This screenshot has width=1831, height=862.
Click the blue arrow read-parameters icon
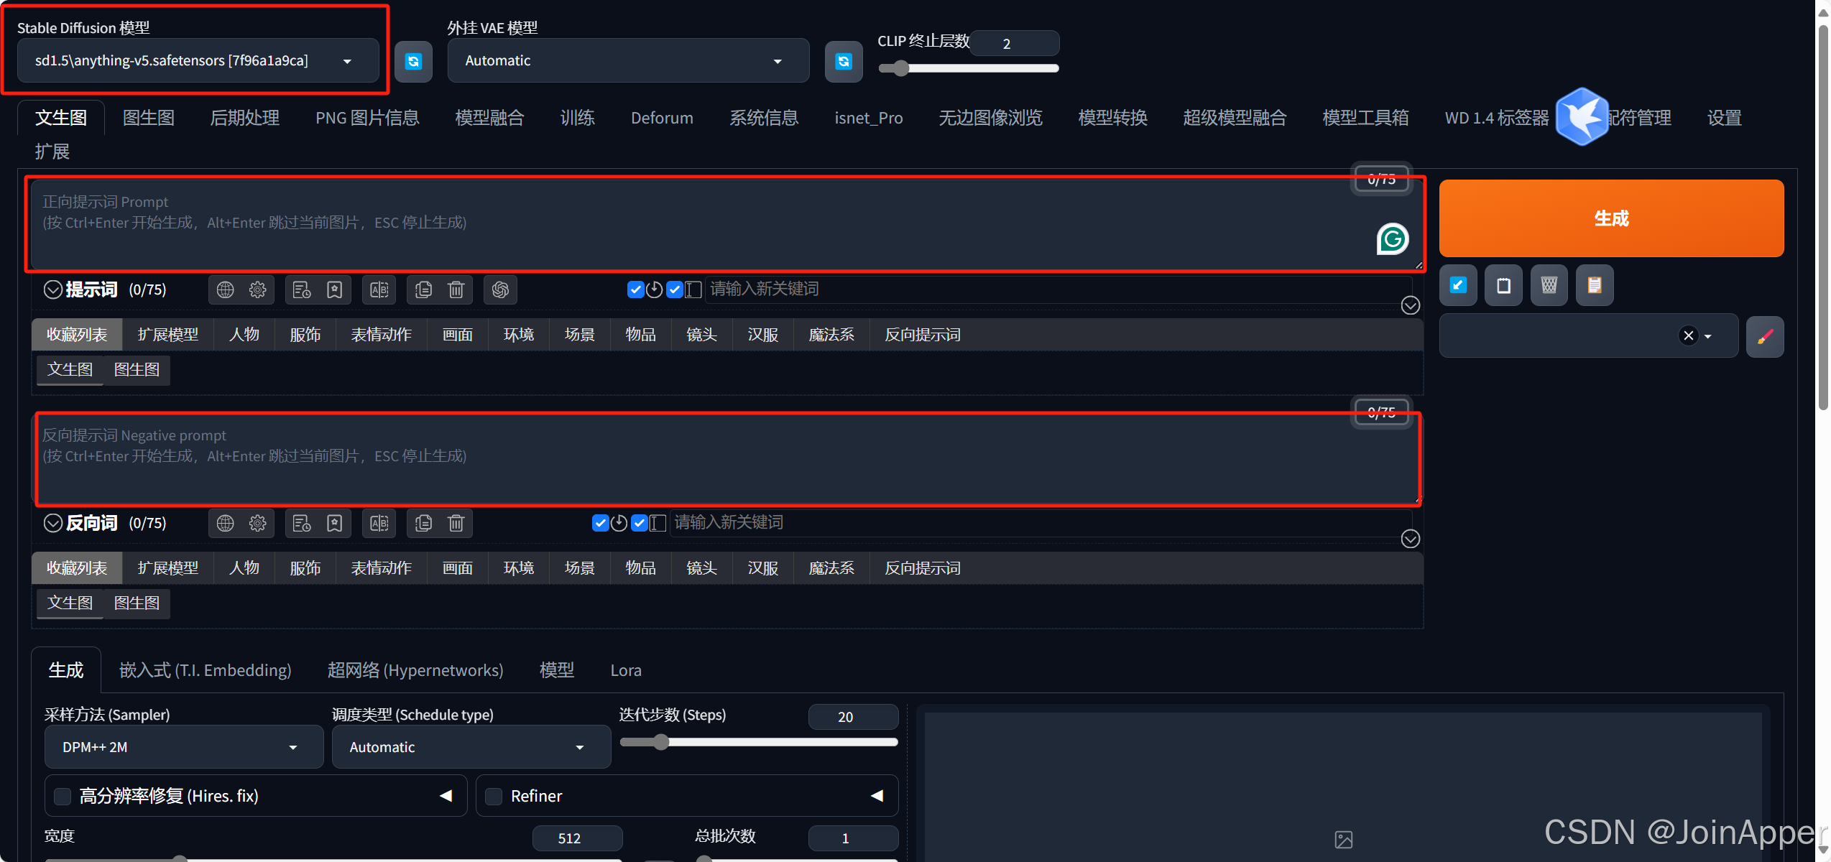point(1458,285)
